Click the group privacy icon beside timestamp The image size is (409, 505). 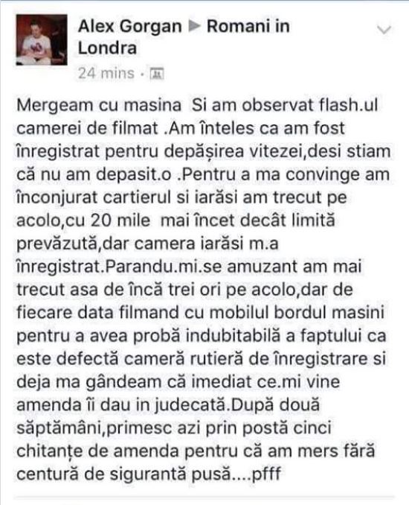click(157, 74)
